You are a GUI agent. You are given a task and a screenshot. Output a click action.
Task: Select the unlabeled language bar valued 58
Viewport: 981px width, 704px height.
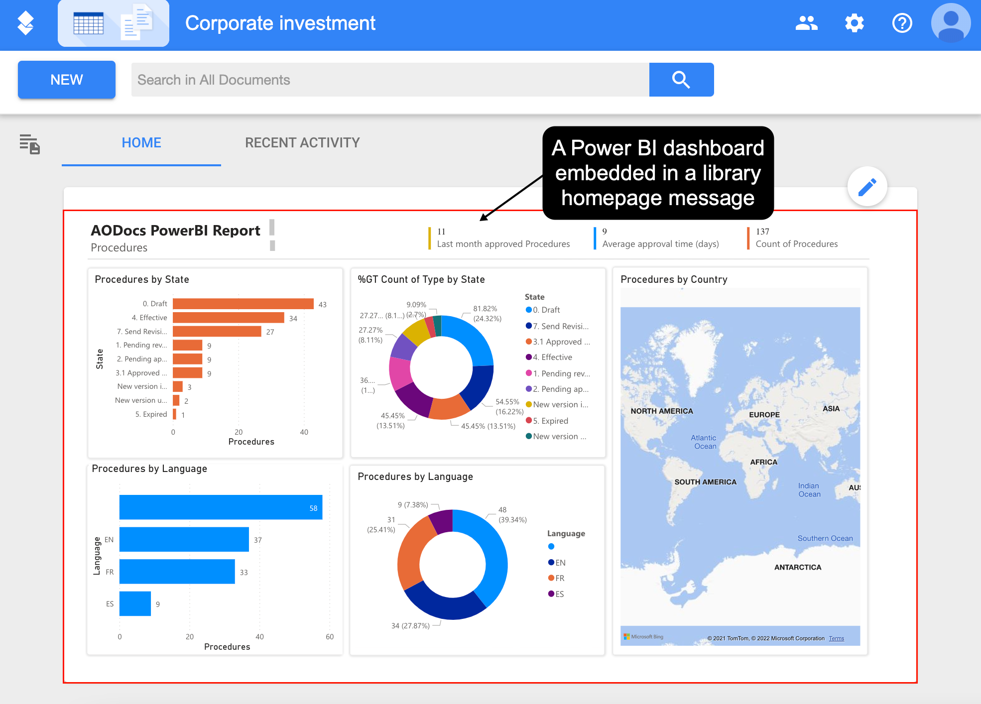pyautogui.click(x=221, y=507)
